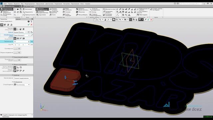Select the second Result mode option

[18, 29]
